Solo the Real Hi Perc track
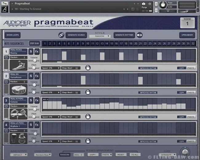Image resolution: width=200 pixels, height=160 pixels. (31, 100)
